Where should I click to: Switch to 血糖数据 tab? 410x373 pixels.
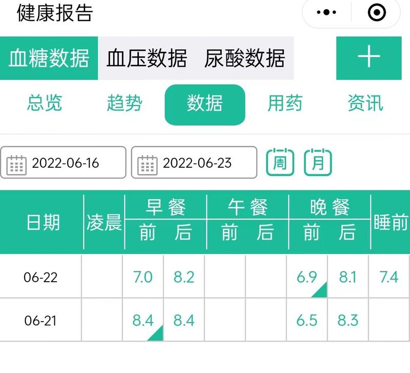tap(49, 58)
